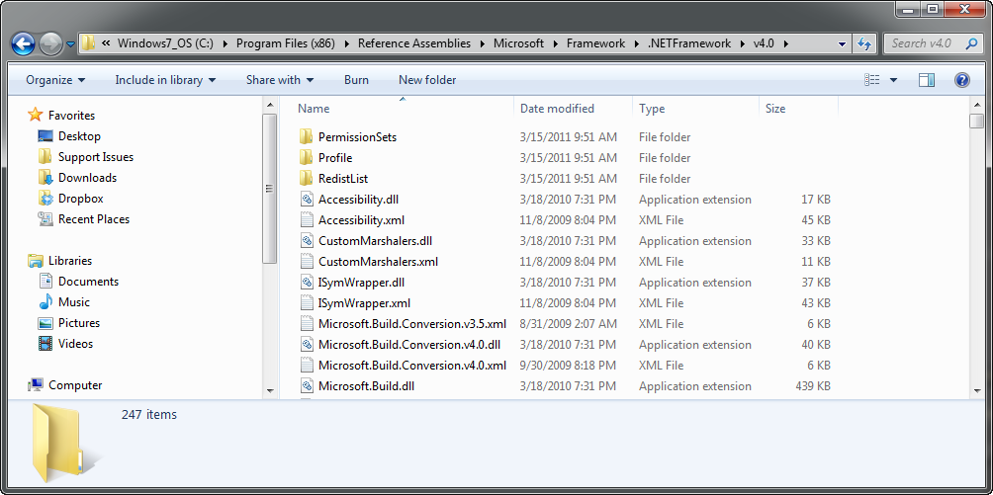This screenshot has height=495, width=993.
Task: Click the Microsoft breadcrumb segment
Action: point(519,43)
